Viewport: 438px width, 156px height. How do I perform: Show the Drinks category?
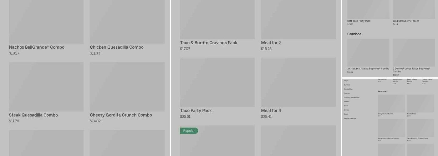[346, 110]
